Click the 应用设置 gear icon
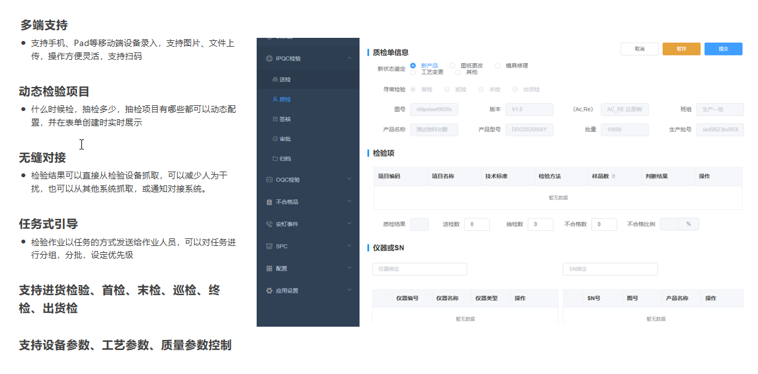The height and width of the screenshot is (374, 758). pyautogui.click(x=269, y=291)
